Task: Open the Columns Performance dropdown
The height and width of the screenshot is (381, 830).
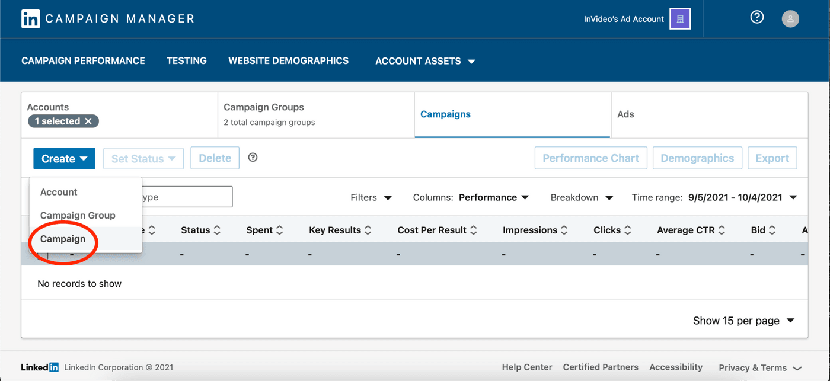Action: 494,197
